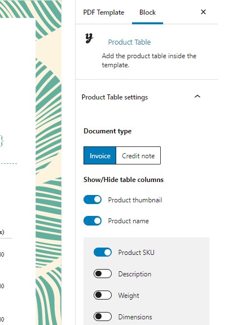The height and width of the screenshot is (325, 233).
Task: Click the Product Table settings heading
Action: coord(115,97)
